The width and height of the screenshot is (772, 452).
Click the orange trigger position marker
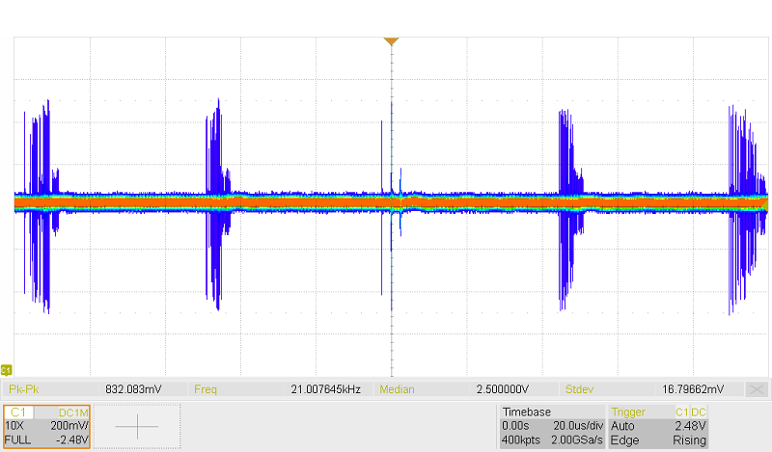click(x=390, y=41)
